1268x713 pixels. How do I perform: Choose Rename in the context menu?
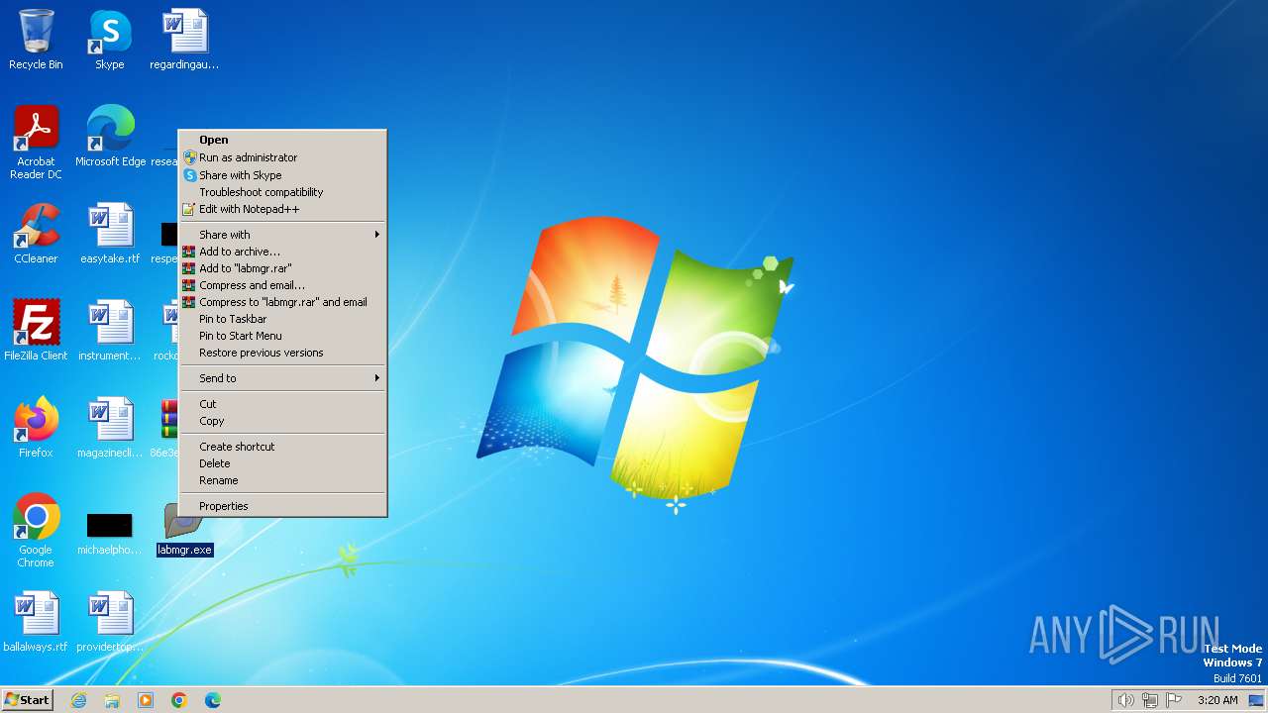point(282,480)
